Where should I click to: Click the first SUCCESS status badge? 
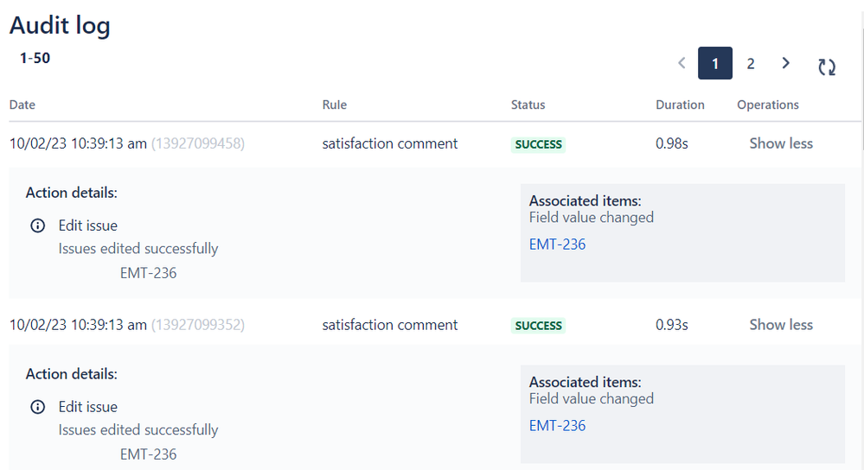(538, 144)
